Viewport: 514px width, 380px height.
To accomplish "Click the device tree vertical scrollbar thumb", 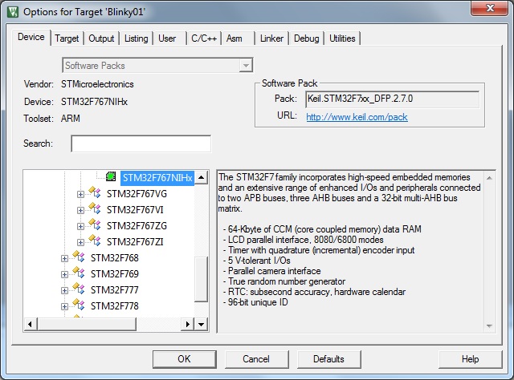I will pos(202,279).
